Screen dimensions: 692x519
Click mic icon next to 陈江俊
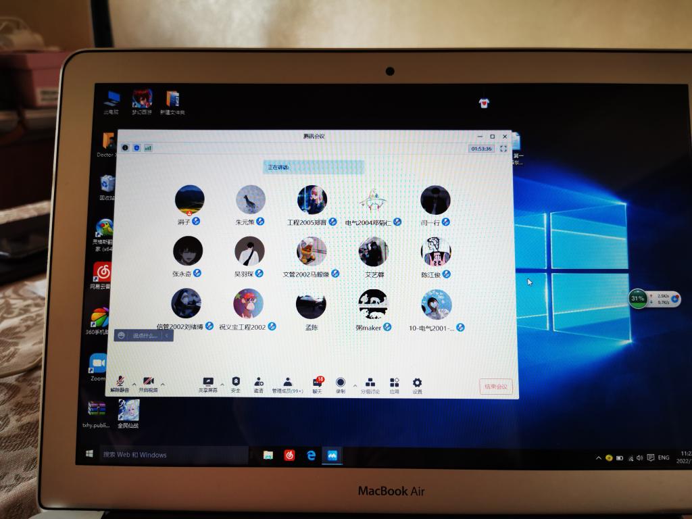pyautogui.click(x=447, y=274)
